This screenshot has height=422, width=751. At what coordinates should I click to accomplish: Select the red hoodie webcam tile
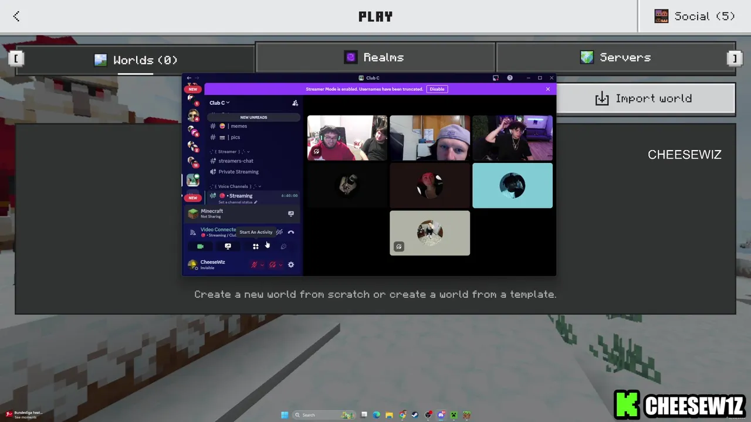347,138
